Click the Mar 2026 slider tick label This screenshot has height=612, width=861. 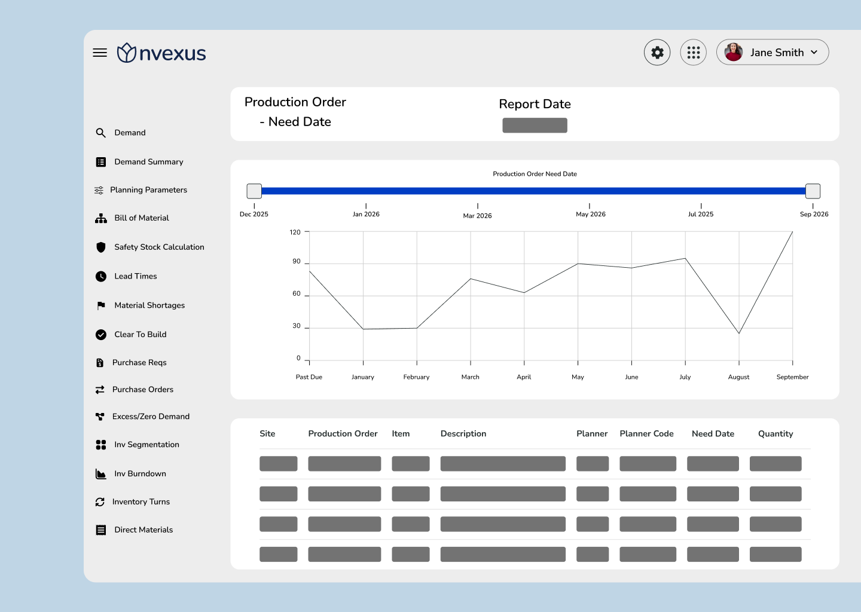tap(477, 216)
